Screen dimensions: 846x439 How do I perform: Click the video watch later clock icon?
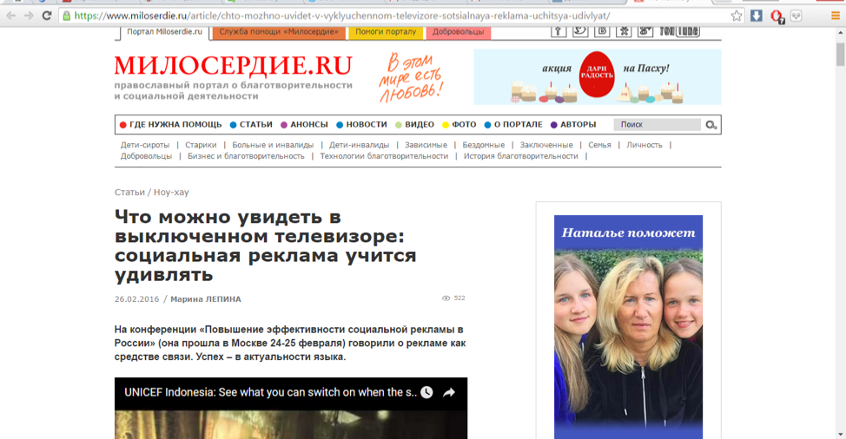pyautogui.click(x=426, y=393)
